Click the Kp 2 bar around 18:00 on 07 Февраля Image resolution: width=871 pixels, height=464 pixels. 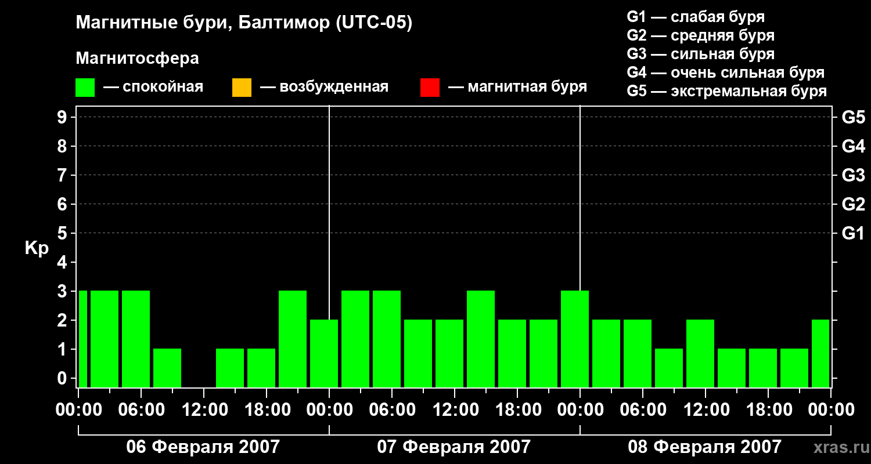pos(512,353)
